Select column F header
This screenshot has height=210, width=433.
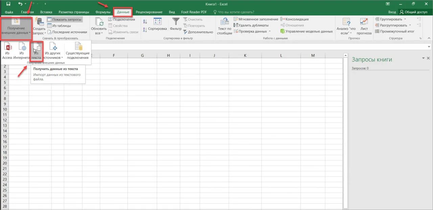114,55
